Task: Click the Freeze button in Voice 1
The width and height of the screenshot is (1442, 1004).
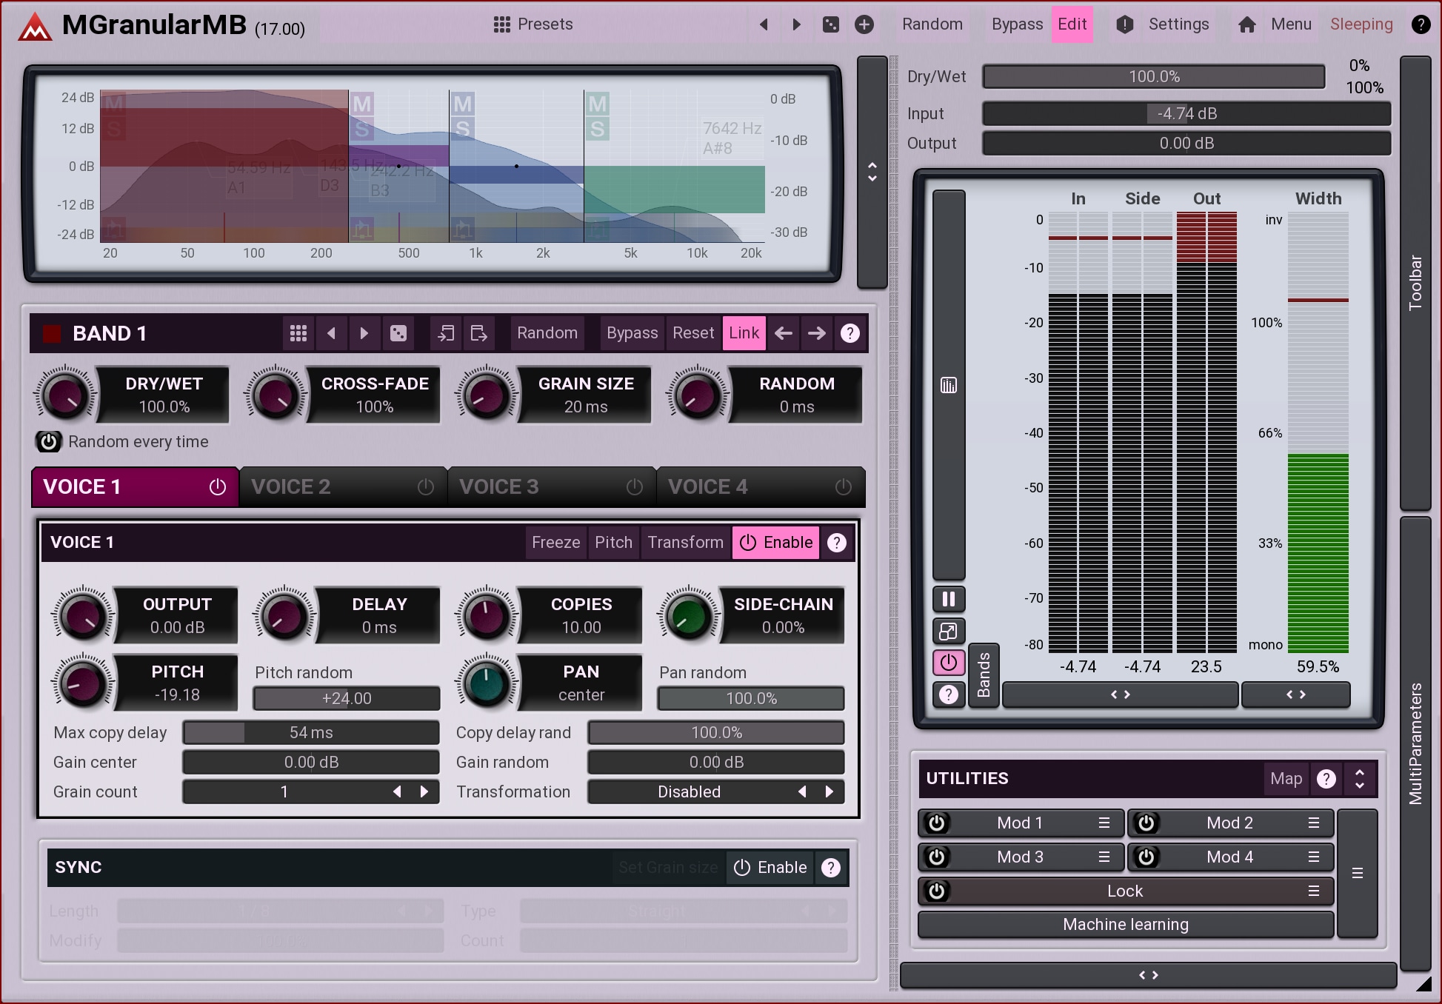Action: point(555,542)
